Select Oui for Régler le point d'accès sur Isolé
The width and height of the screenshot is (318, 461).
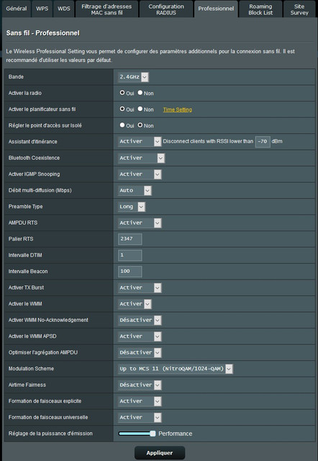[x=122, y=125]
